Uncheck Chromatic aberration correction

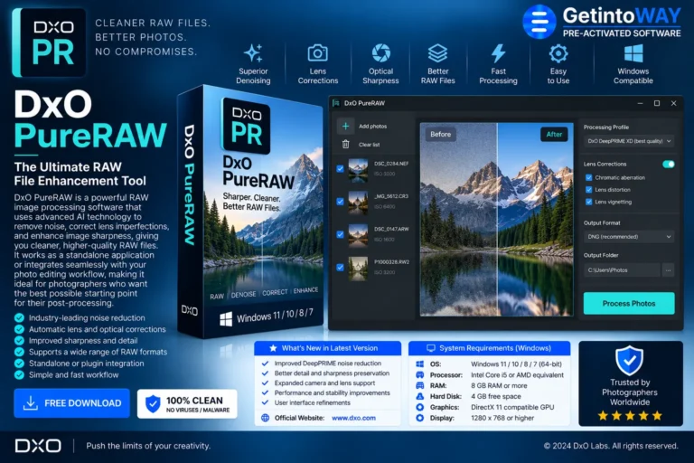coord(588,177)
